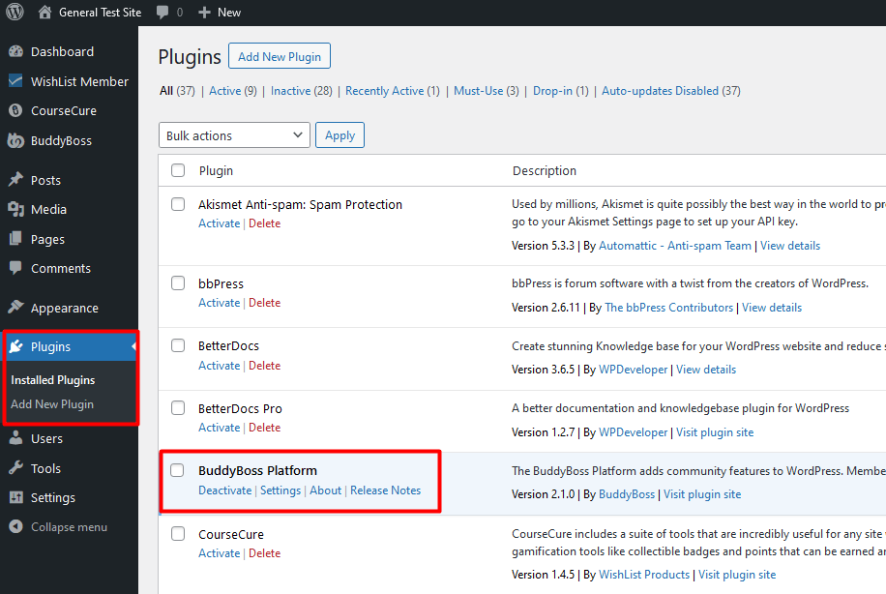Image resolution: width=886 pixels, height=594 pixels.
Task: Open BuddyBoss author link
Action: (627, 494)
